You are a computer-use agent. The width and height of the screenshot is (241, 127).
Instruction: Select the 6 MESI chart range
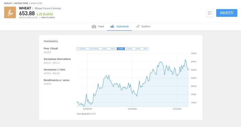[121, 49]
